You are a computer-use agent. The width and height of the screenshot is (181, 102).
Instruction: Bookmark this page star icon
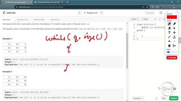pyautogui.click(x=147, y=7)
